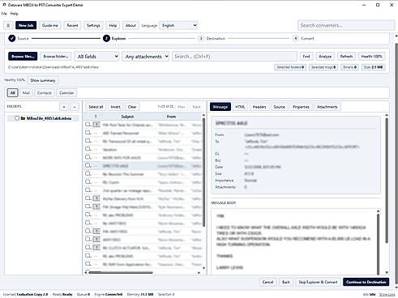Viewport: 398px width, 298px height.
Task: Click the row icon for Re: Reunion This Summer
Action: tap(88, 173)
